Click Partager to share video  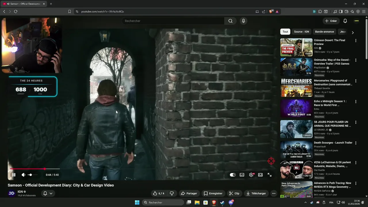189,193
